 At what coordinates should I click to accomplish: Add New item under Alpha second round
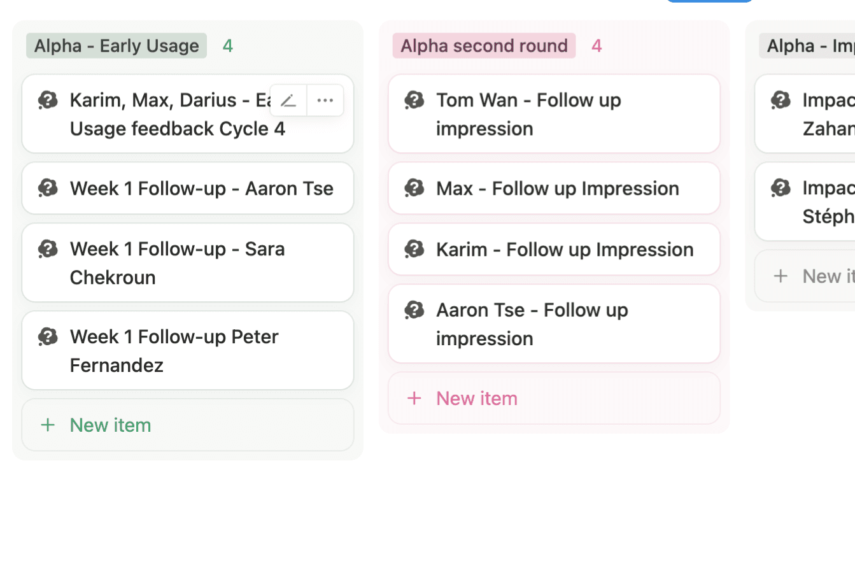477,398
